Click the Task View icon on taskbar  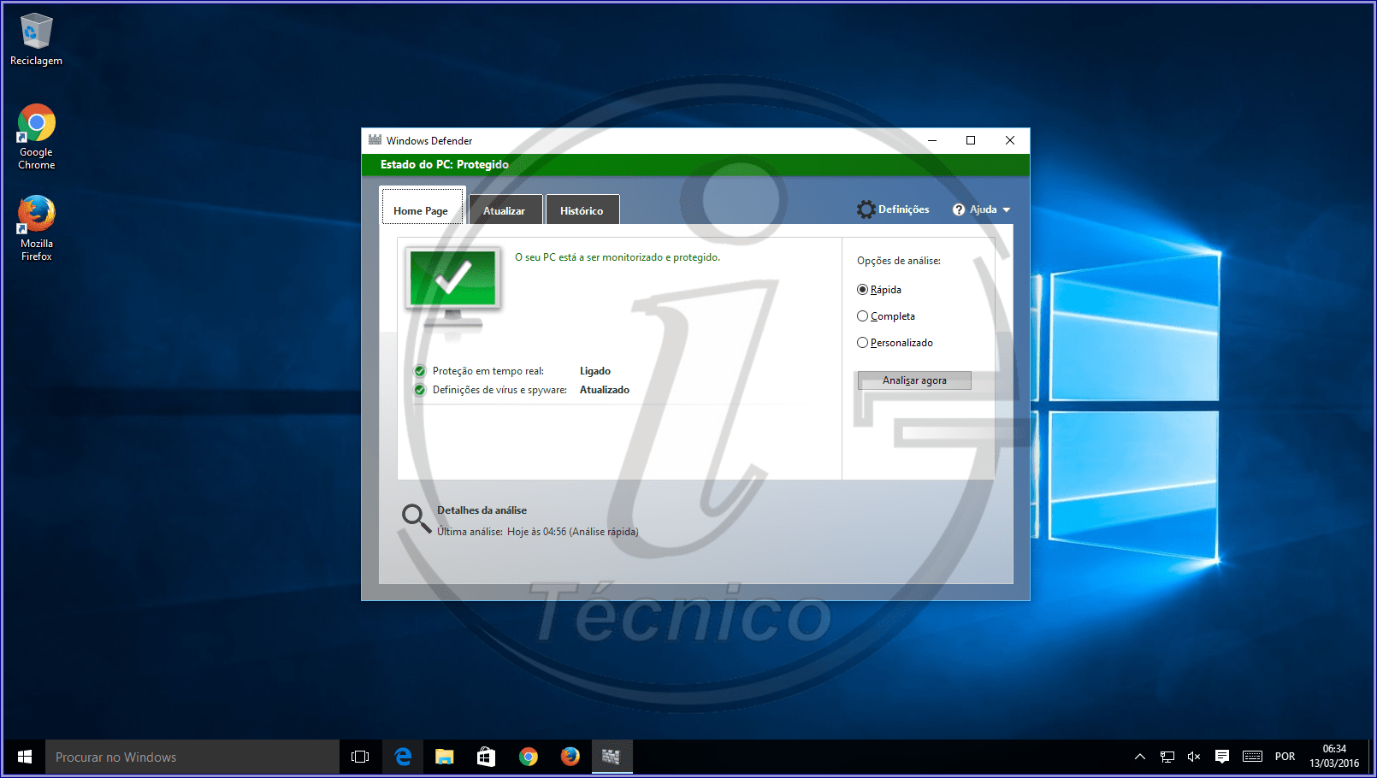(x=359, y=757)
